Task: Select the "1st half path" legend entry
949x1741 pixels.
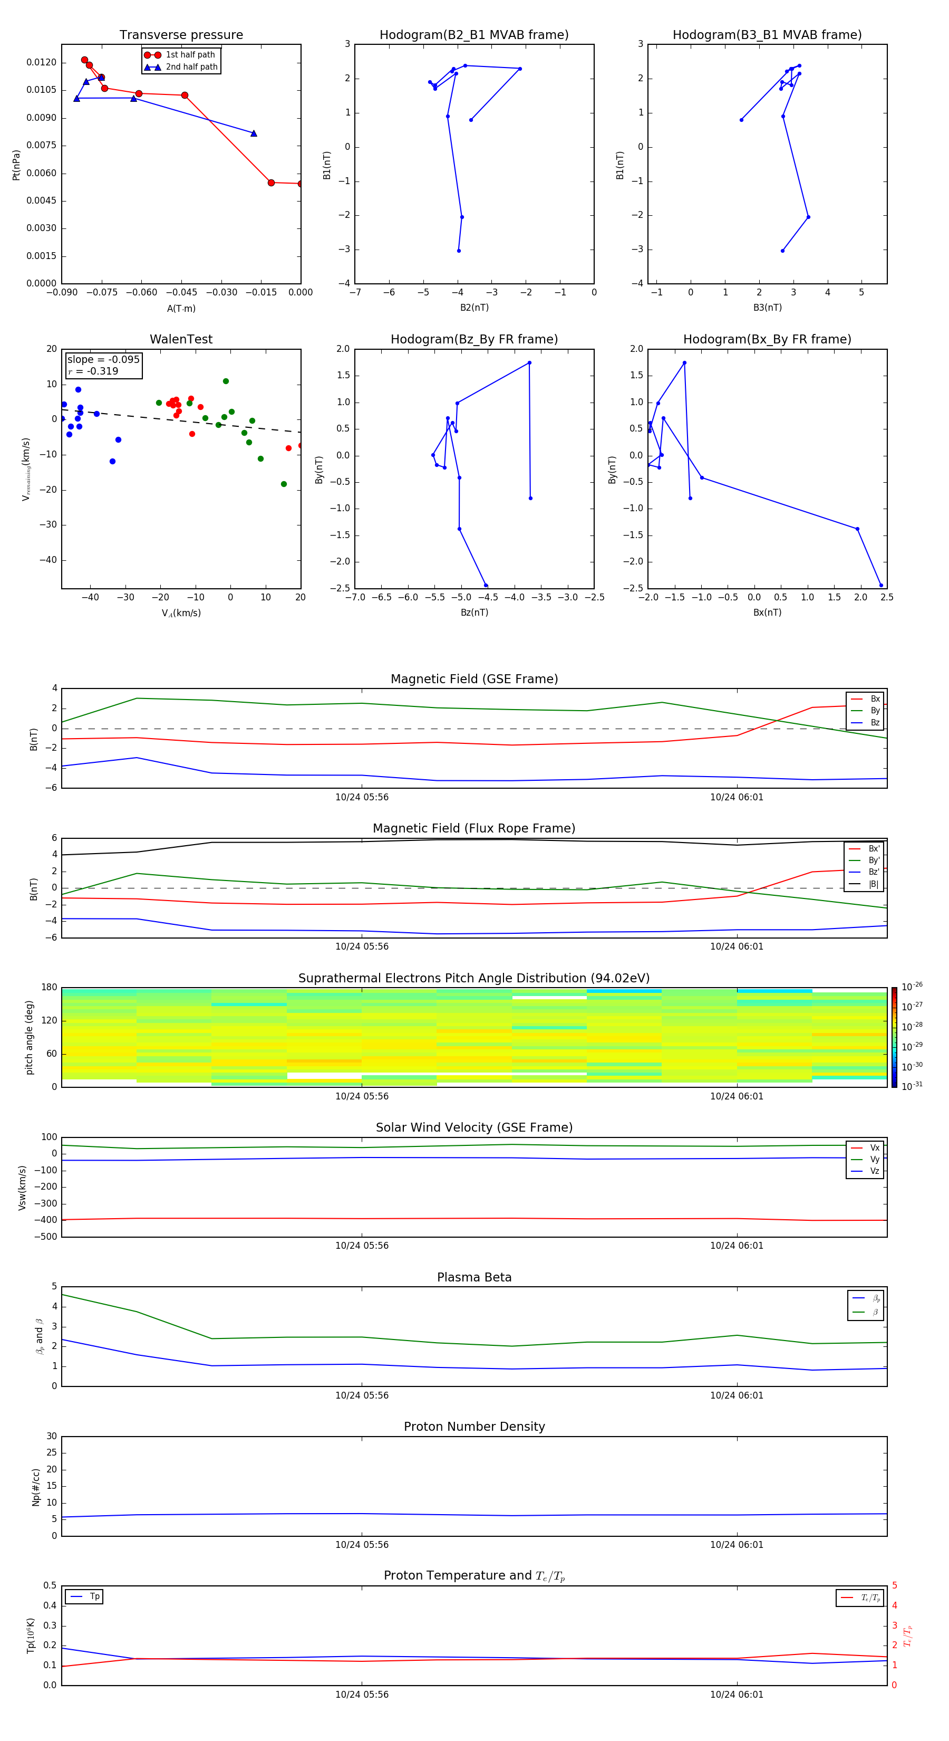Action: click(x=180, y=55)
